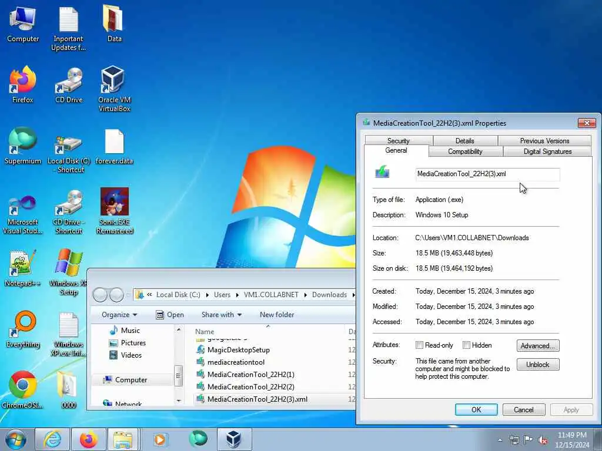Screen dimensions: 602x451
Task: Click the network tray icon
Action: 514,440
